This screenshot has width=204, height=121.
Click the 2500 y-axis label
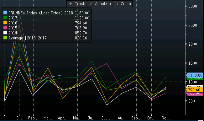coord(193,25)
